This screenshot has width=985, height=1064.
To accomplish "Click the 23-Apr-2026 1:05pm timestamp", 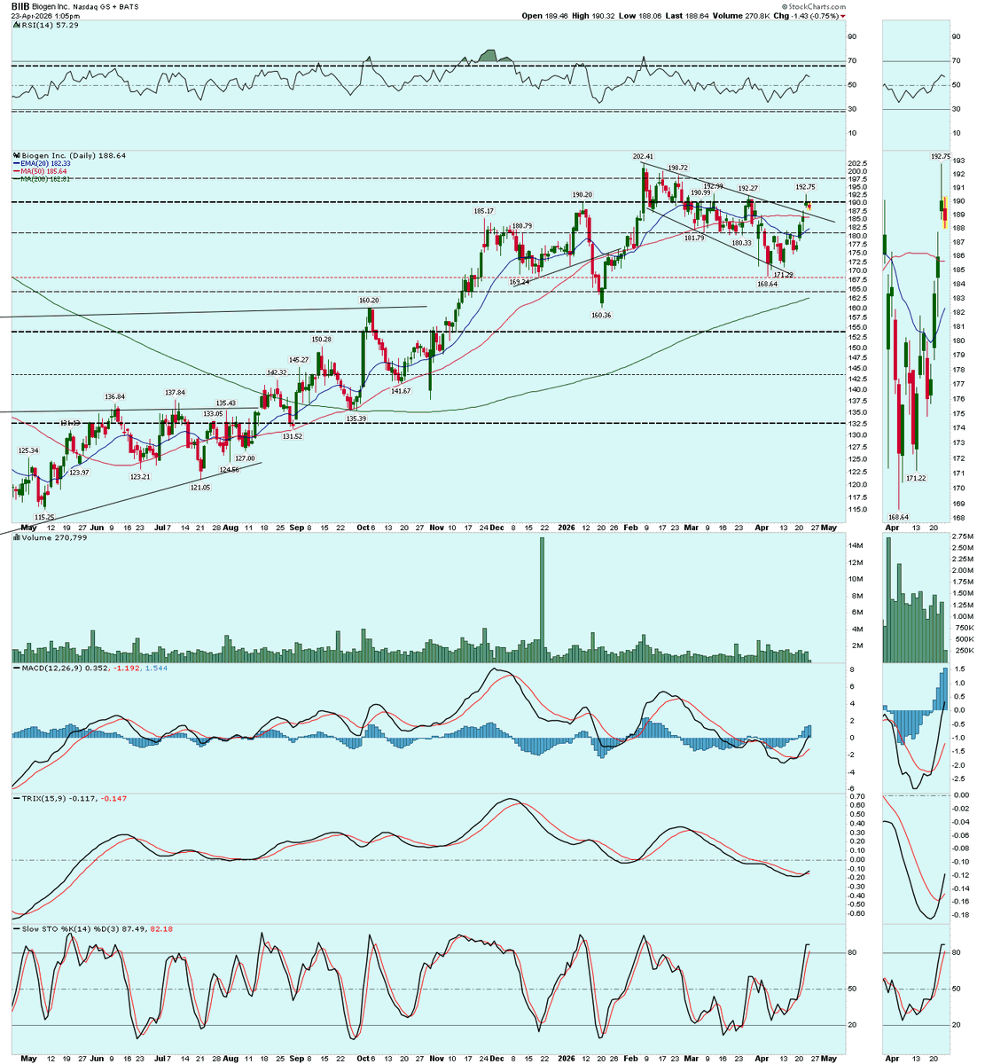I will tap(44, 16).
